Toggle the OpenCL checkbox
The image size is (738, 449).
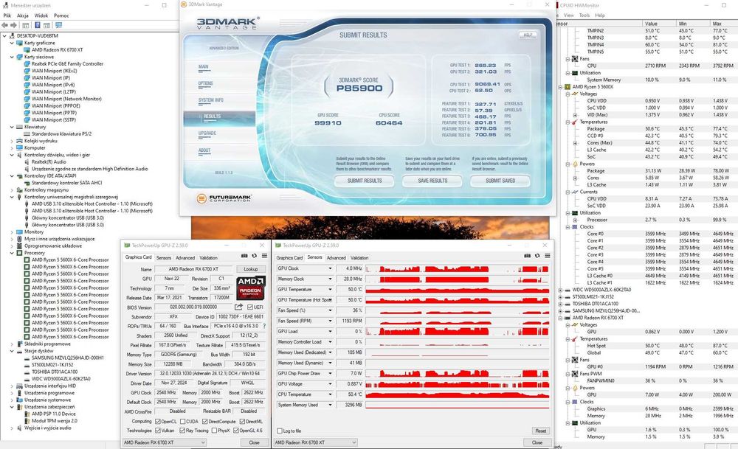158,421
